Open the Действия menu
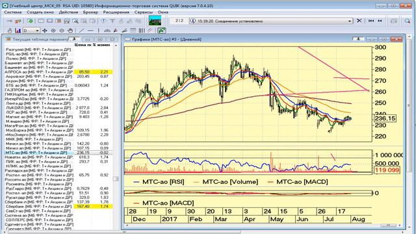Viewport: 416px width, 234px height. pyautogui.click(x=68, y=12)
